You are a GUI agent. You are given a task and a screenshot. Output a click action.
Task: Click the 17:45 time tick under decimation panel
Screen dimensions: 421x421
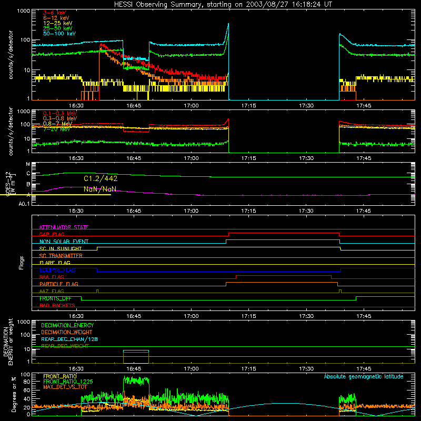364,369
